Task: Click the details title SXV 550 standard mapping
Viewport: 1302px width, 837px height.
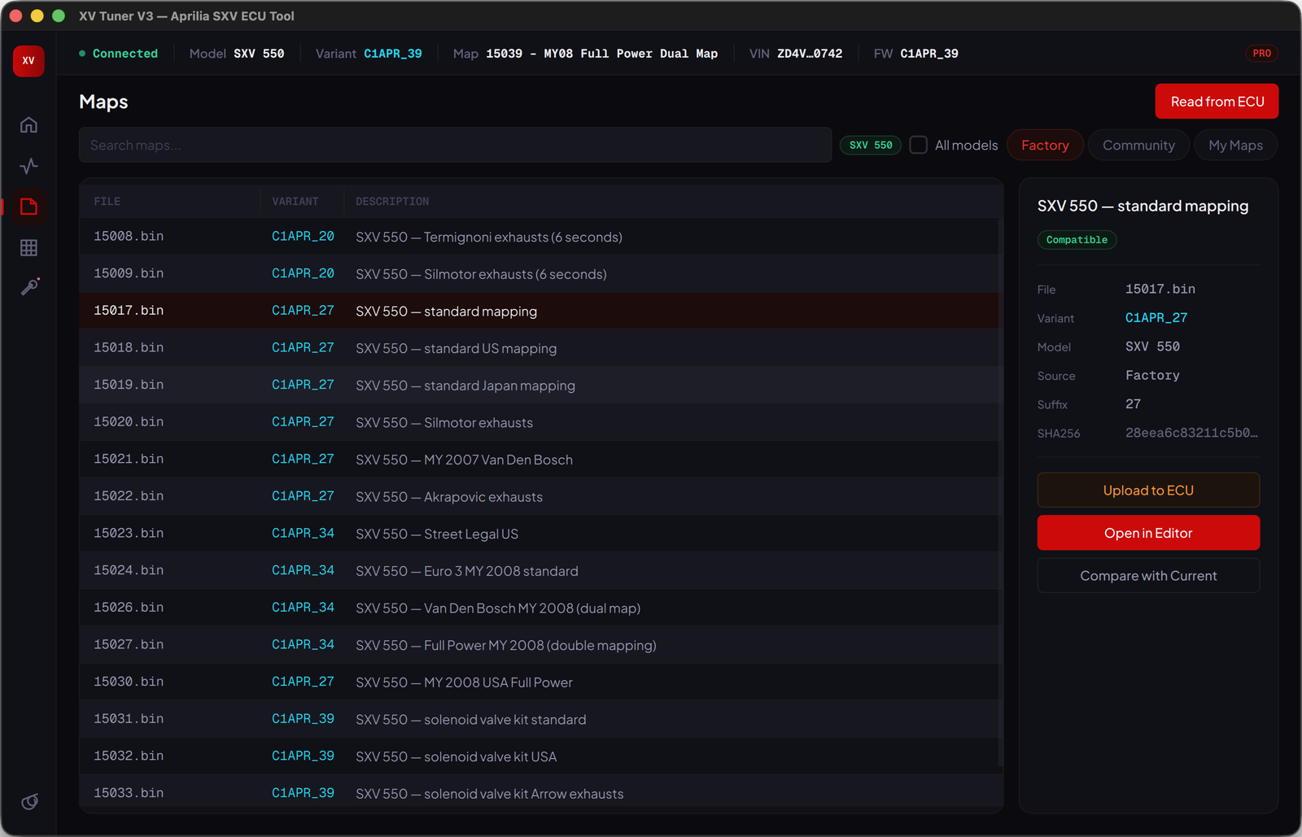Action: tap(1143, 206)
